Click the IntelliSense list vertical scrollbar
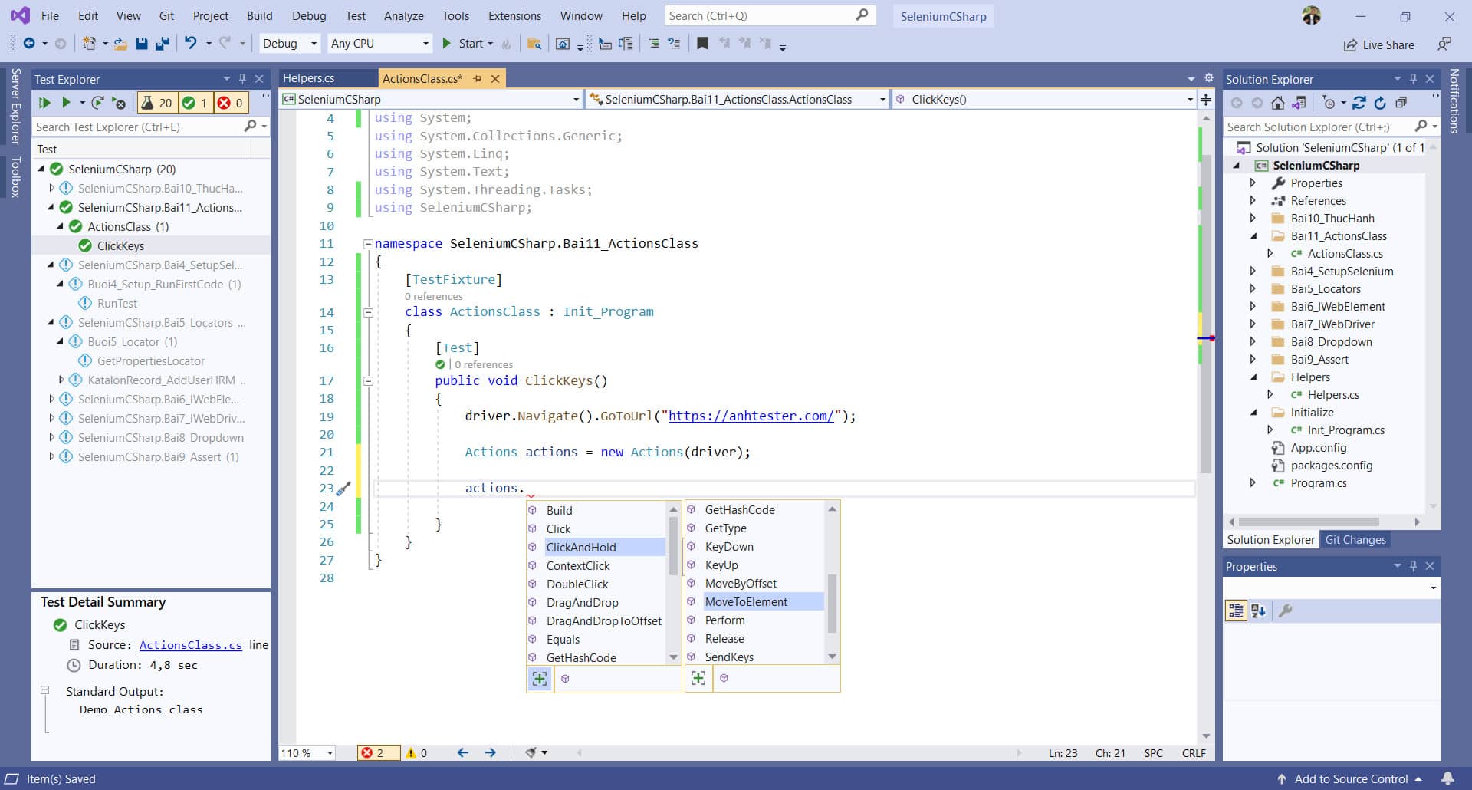Screen dimensions: 1472x790 pyautogui.click(x=673, y=545)
